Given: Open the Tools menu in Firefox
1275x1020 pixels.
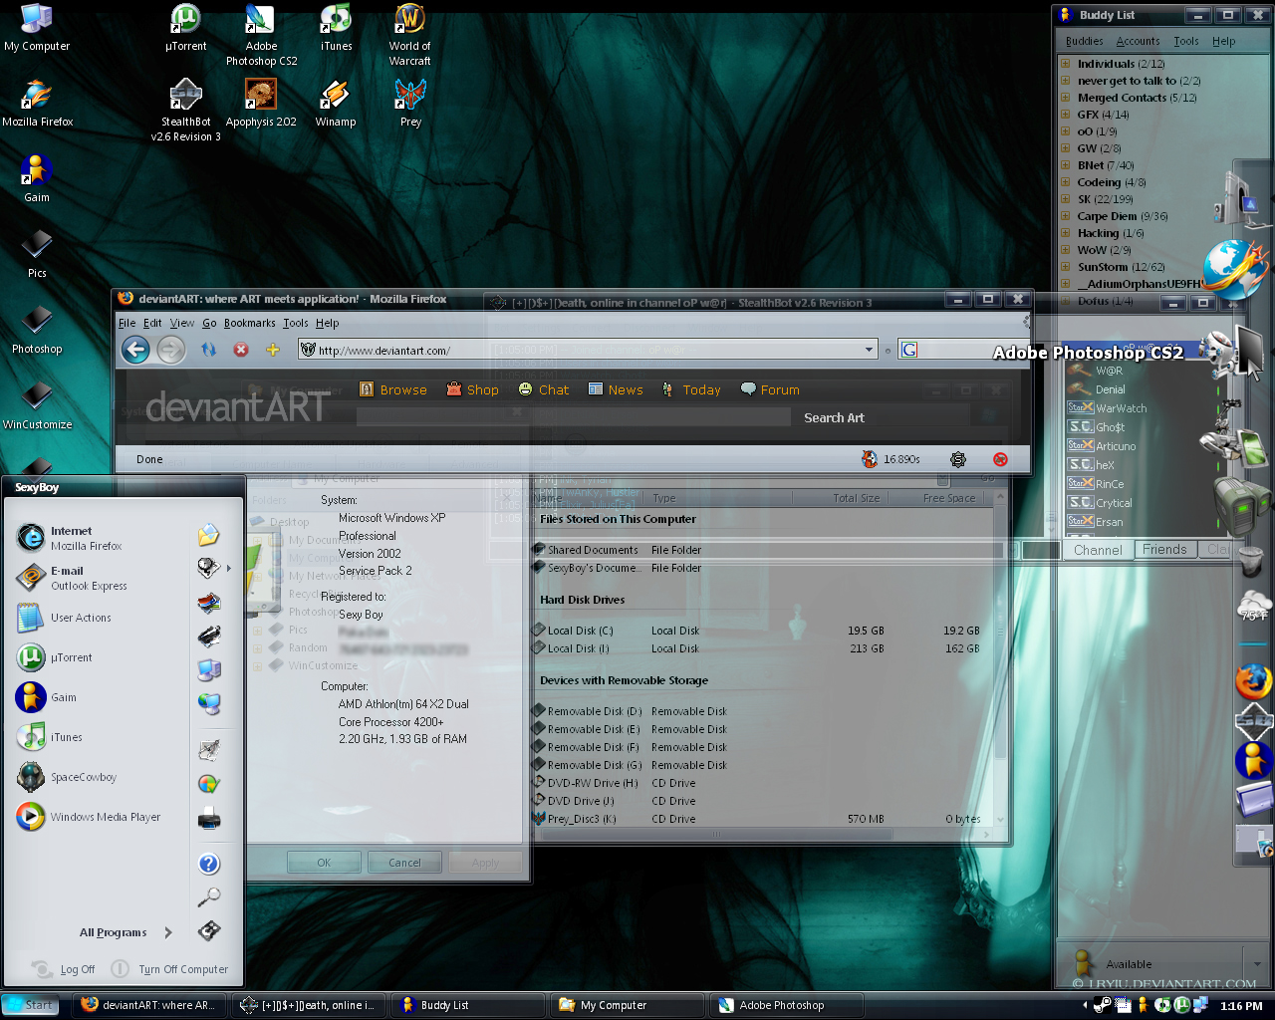Looking at the screenshot, I should tap(296, 323).
